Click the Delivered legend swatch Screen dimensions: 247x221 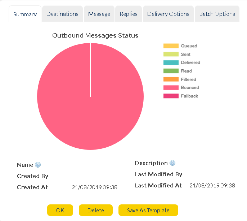171,63
